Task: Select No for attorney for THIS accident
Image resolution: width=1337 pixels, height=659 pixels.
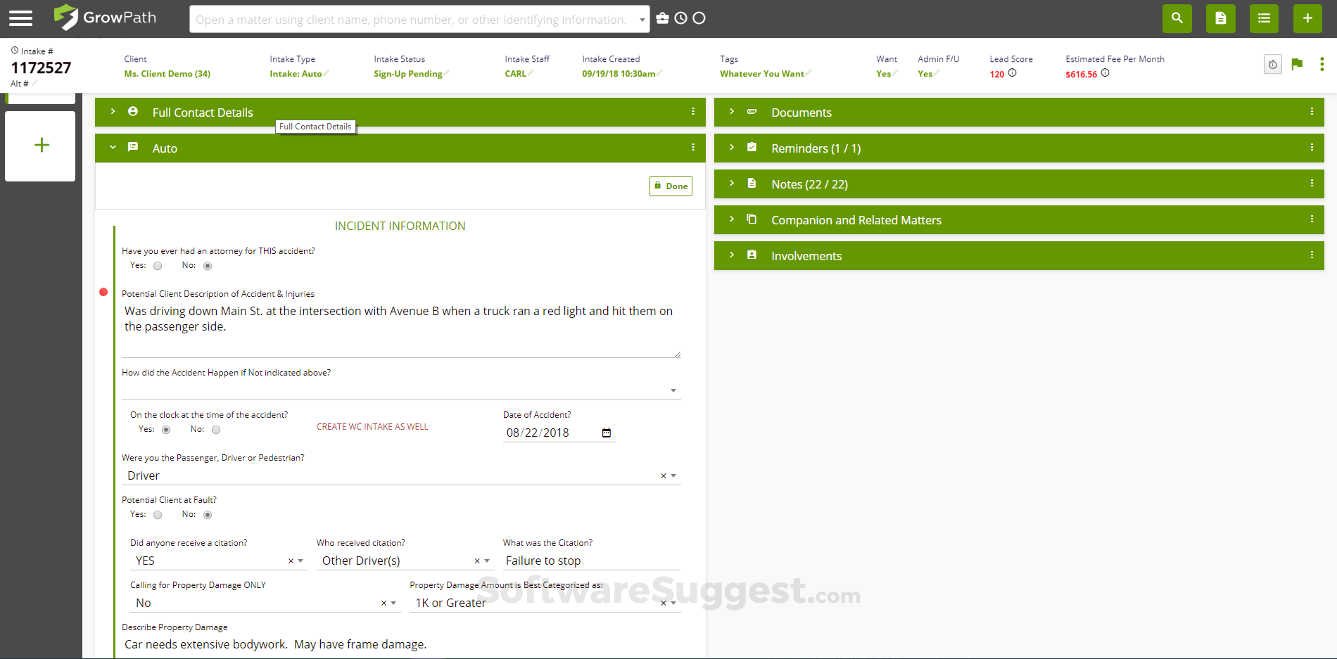Action: click(x=207, y=266)
